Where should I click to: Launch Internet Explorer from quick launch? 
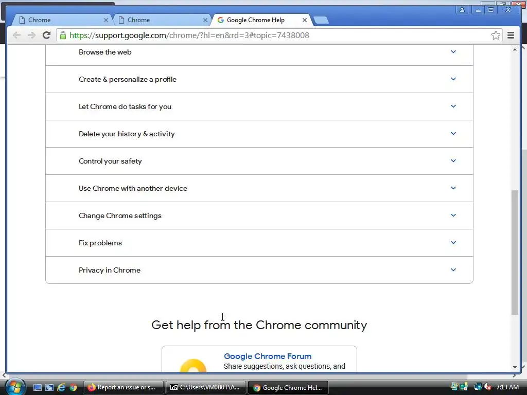coord(61,387)
